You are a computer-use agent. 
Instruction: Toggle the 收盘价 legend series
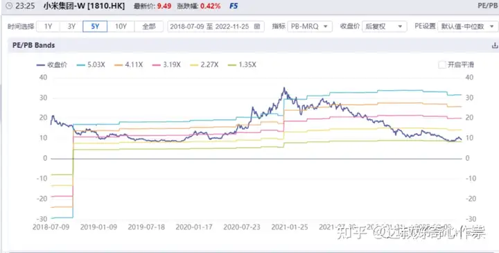click(52, 64)
